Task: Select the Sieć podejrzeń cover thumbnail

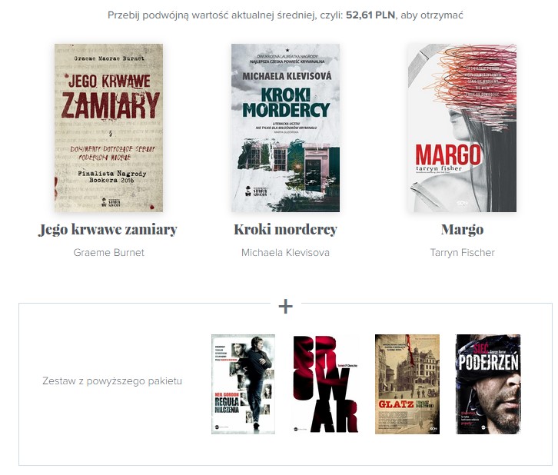Action: coord(488,384)
